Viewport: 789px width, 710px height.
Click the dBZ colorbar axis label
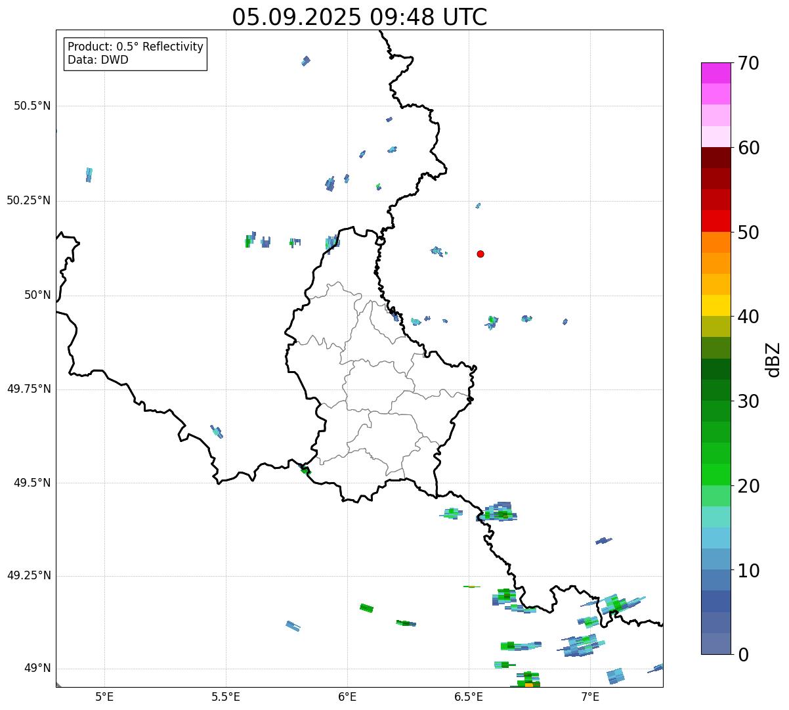point(773,359)
